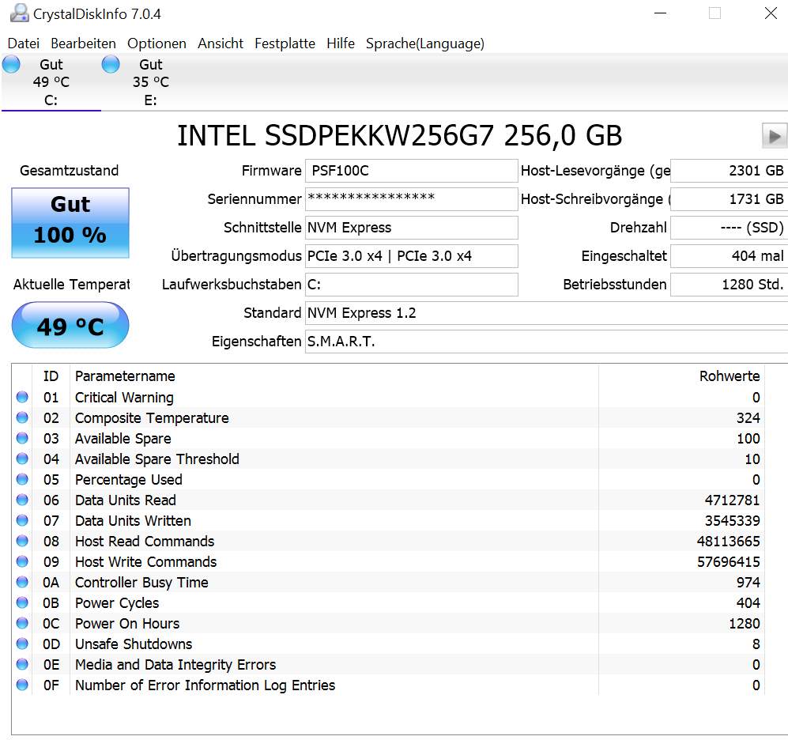Click the blue status orb for drive E:
The width and height of the screenshot is (788, 740).
(111, 64)
